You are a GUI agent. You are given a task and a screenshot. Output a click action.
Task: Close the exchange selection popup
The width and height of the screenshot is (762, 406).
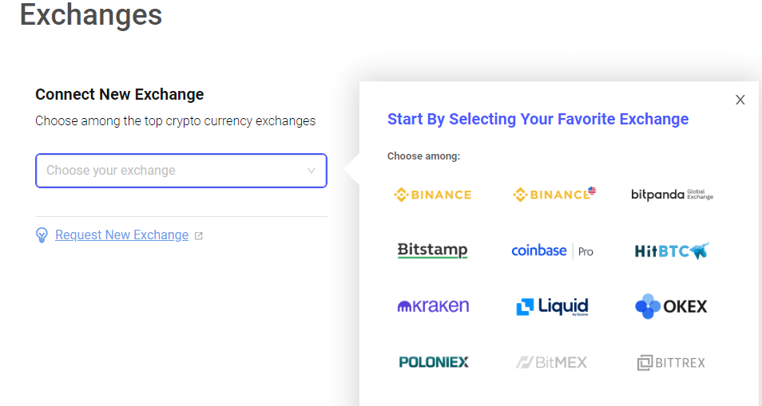pyautogui.click(x=740, y=100)
